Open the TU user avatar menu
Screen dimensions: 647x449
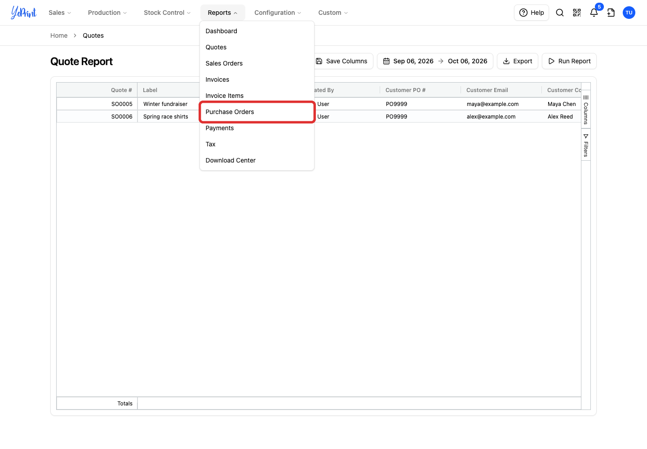coord(629,13)
